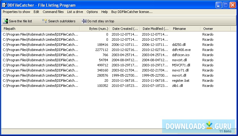
Task: Select the zlib1.dll filename cell
Action: (x=178, y=86)
